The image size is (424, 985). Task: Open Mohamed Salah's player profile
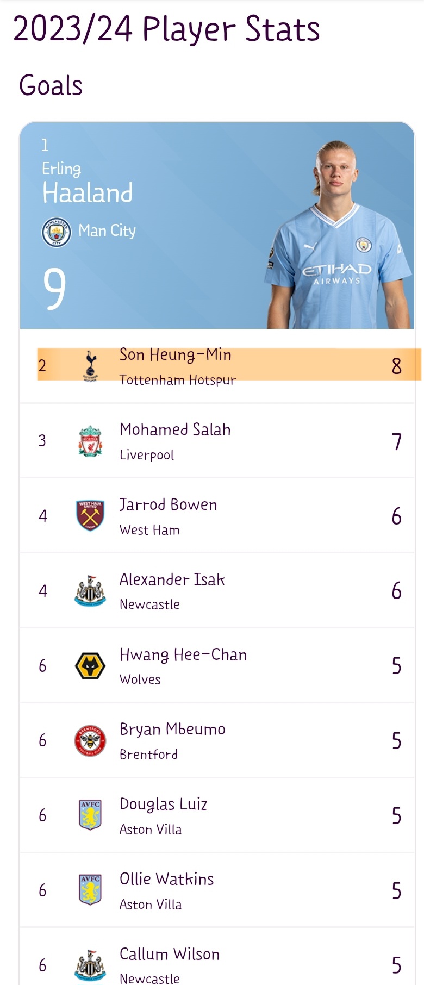point(175,429)
